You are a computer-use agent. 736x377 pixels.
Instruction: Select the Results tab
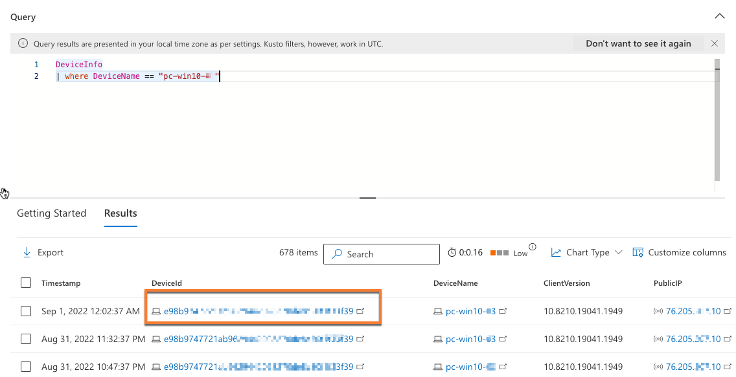pos(121,213)
